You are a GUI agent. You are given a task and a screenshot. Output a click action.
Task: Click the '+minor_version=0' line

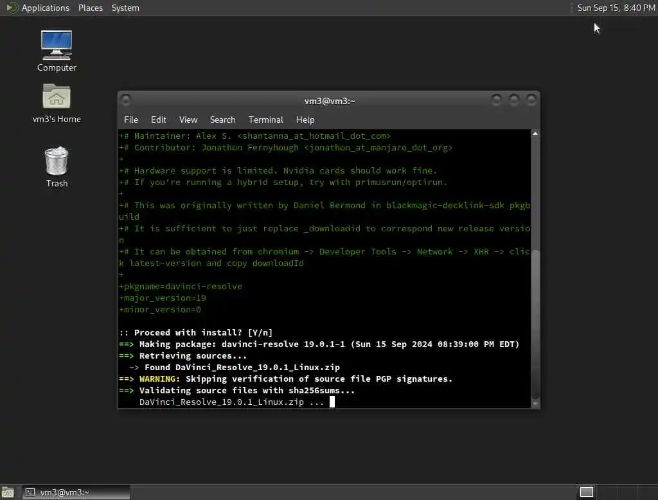[x=160, y=309]
